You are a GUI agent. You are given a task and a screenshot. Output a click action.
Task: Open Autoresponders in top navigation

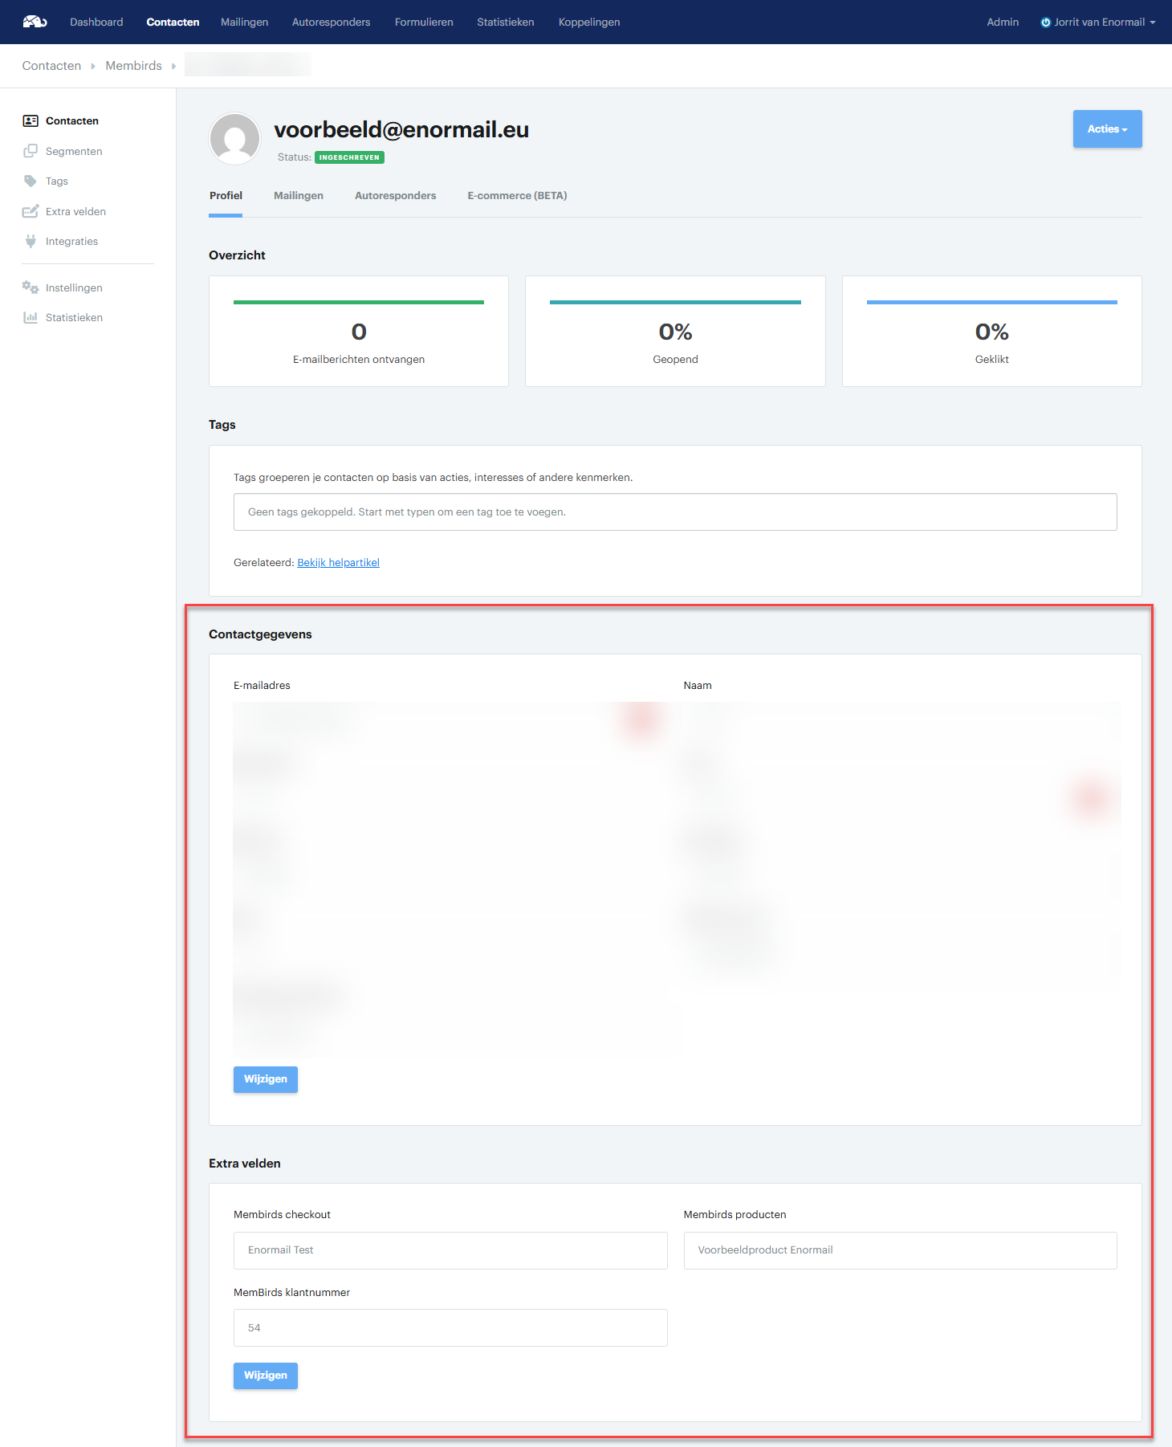332,22
